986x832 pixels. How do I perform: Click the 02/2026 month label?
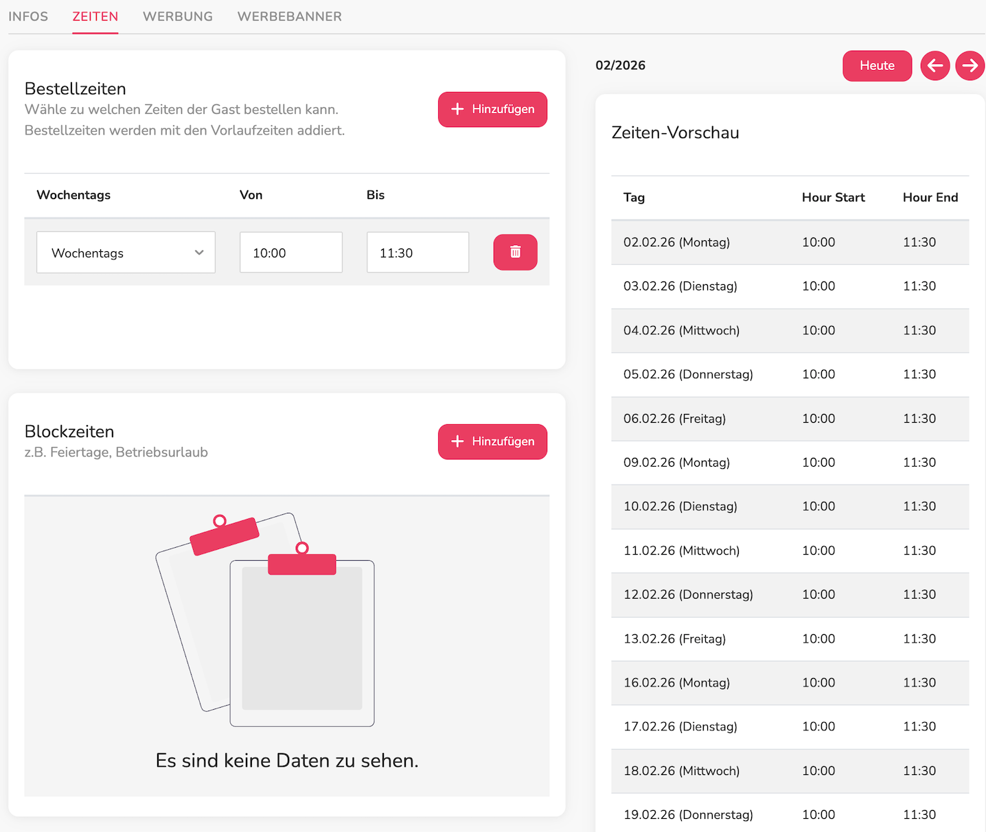620,65
